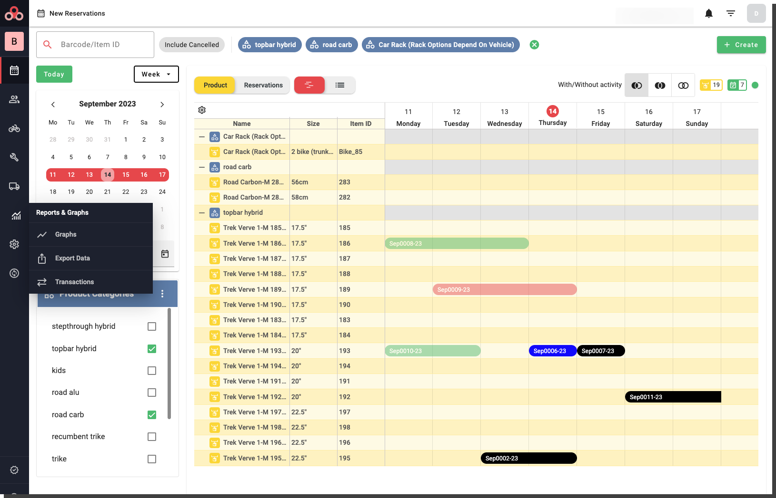
Task: Clear all category filters with green X
Action: tap(534, 45)
